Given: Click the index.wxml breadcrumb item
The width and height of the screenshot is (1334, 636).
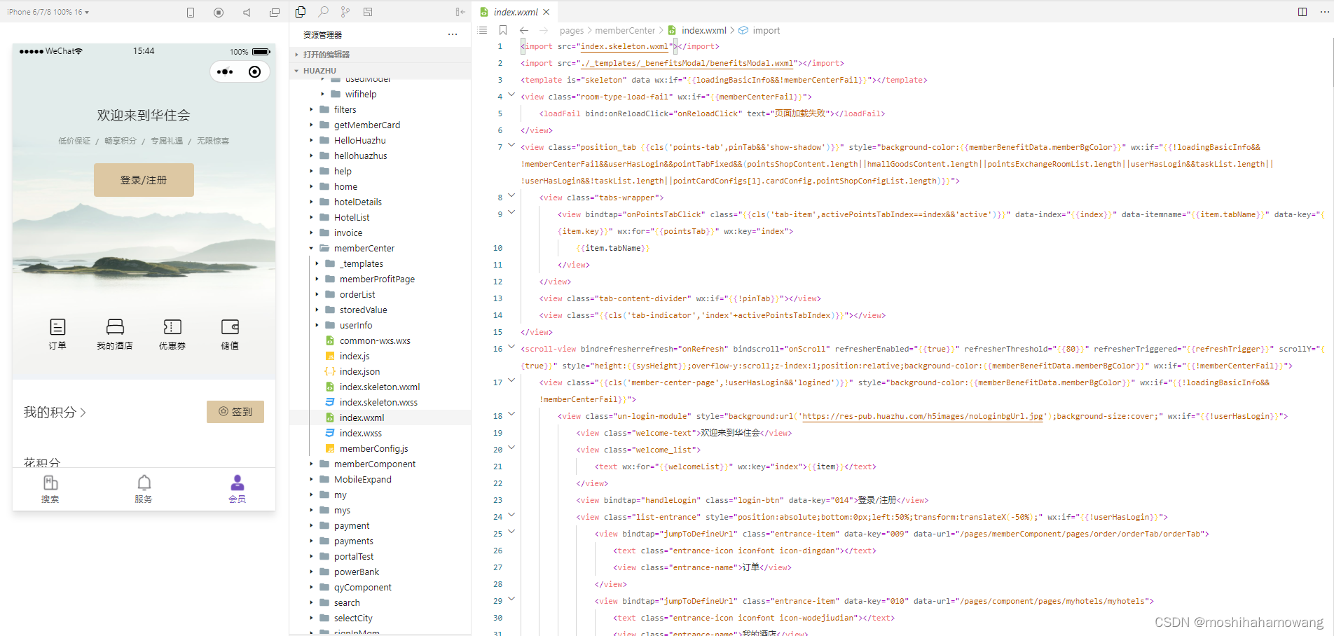Looking at the screenshot, I should point(703,30).
